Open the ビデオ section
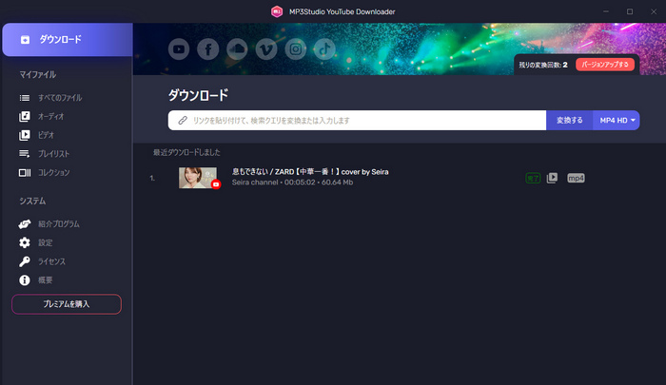The width and height of the screenshot is (666, 385). (x=46, y=135)
